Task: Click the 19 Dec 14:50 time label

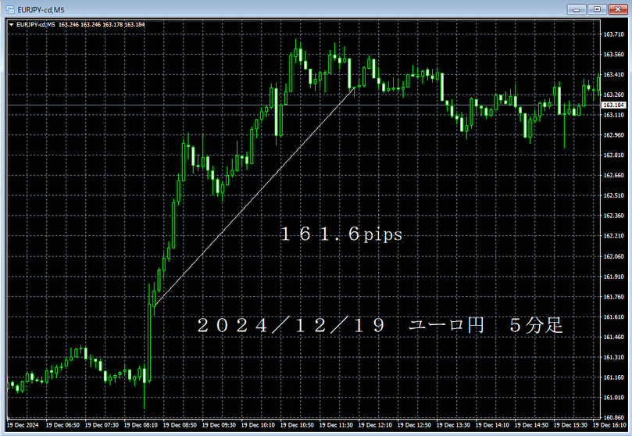Action: click(531, 425)
